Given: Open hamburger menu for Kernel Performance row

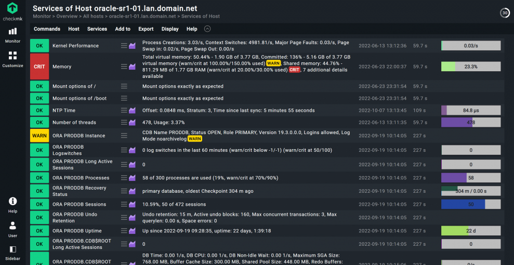Looking at the screenshot, I should pyautogui.click(x=124, y=46).
